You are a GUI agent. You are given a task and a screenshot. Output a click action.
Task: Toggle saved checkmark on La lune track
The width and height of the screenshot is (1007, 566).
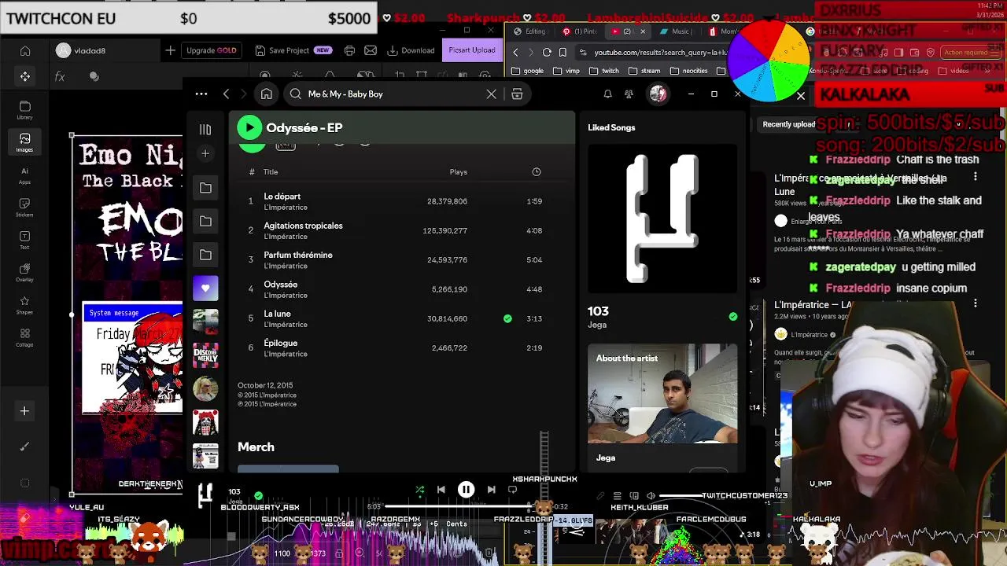[507, 318]
